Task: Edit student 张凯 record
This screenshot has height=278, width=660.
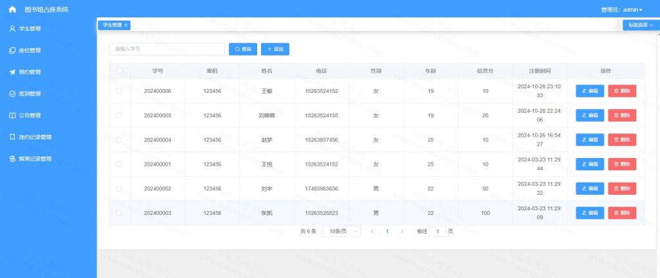Action: [x=590, y=213]
